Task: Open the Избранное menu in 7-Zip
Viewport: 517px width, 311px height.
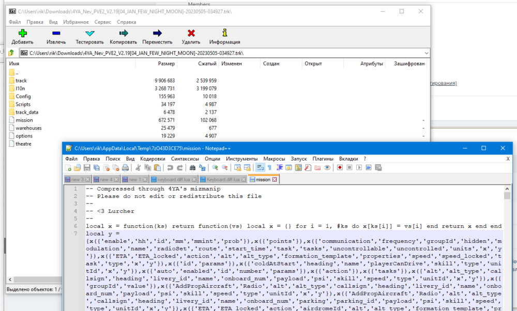Action: pos(75,22)
